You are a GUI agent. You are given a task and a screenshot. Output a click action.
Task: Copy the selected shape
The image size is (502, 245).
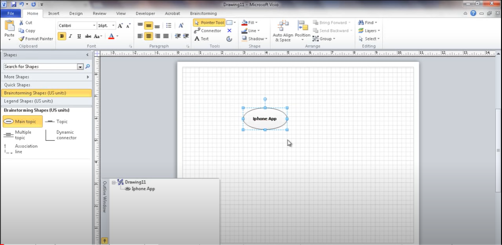click(27, 31)
